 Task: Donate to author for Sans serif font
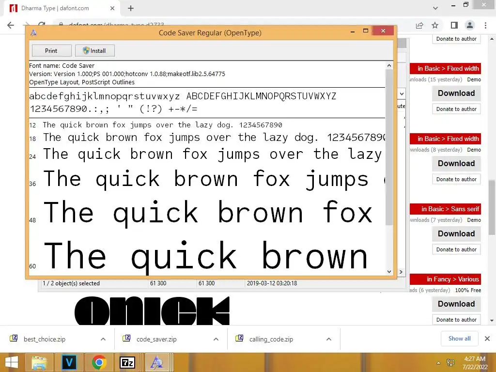click(x=456, y=249)
